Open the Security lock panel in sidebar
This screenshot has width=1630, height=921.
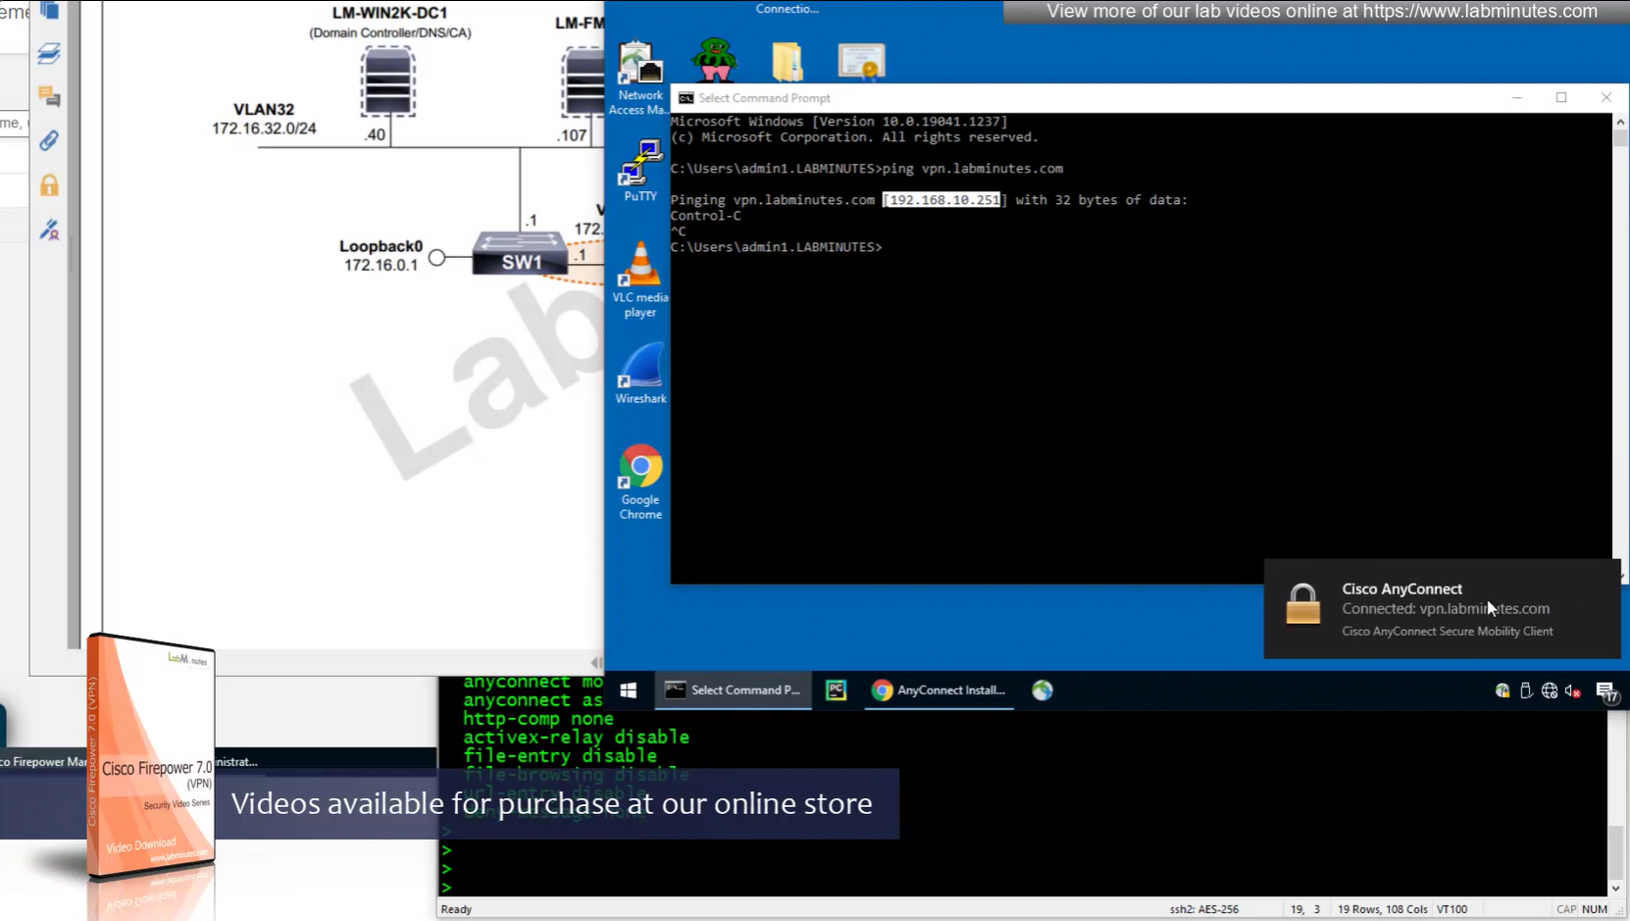(x=49, y=185)
